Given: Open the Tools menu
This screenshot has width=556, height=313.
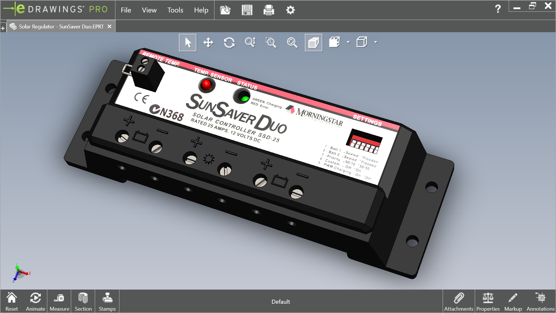Looking at the screenshot, I should point(175,10).
